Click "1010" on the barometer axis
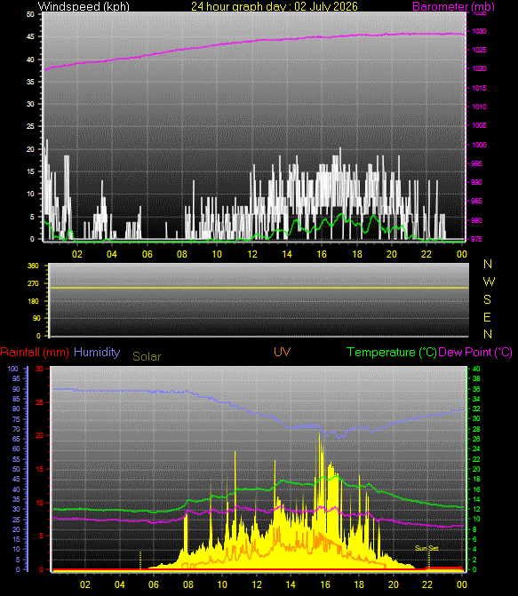518x596 pixels. point(479,107)
